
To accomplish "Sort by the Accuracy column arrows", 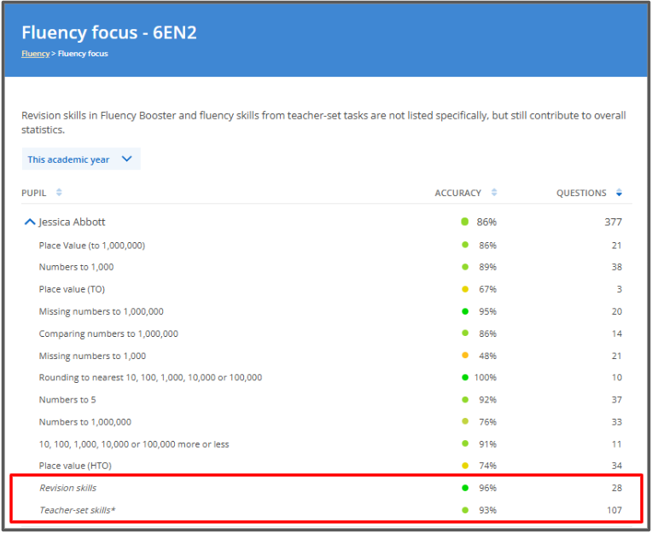I will [x=494, y=193].
